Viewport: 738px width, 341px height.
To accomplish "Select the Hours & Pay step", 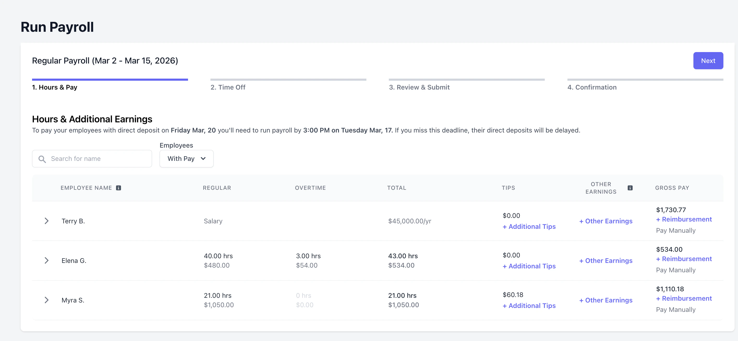I will point(55,87).
